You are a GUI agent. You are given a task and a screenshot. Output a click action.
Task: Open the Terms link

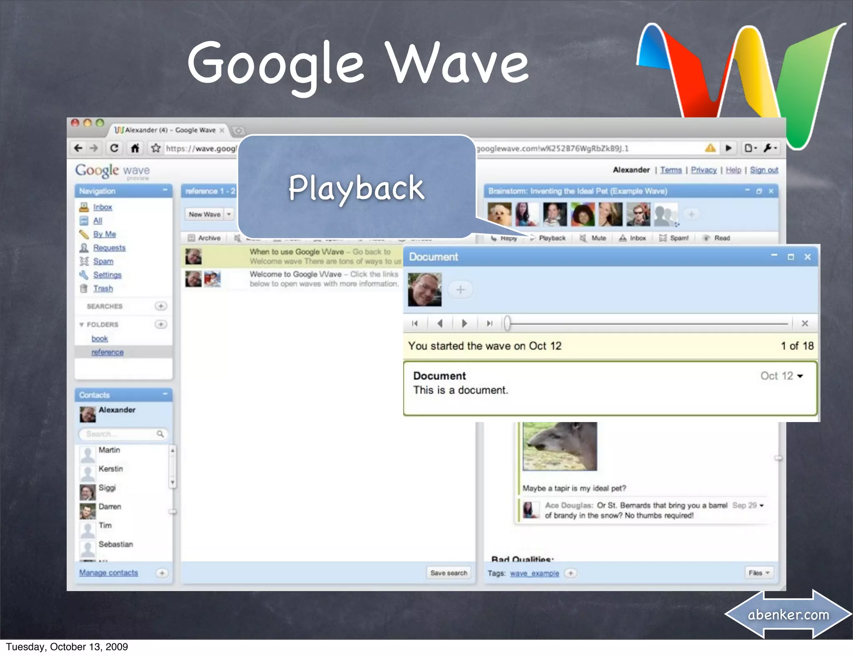pyautogui.click(x=671, y=170)
